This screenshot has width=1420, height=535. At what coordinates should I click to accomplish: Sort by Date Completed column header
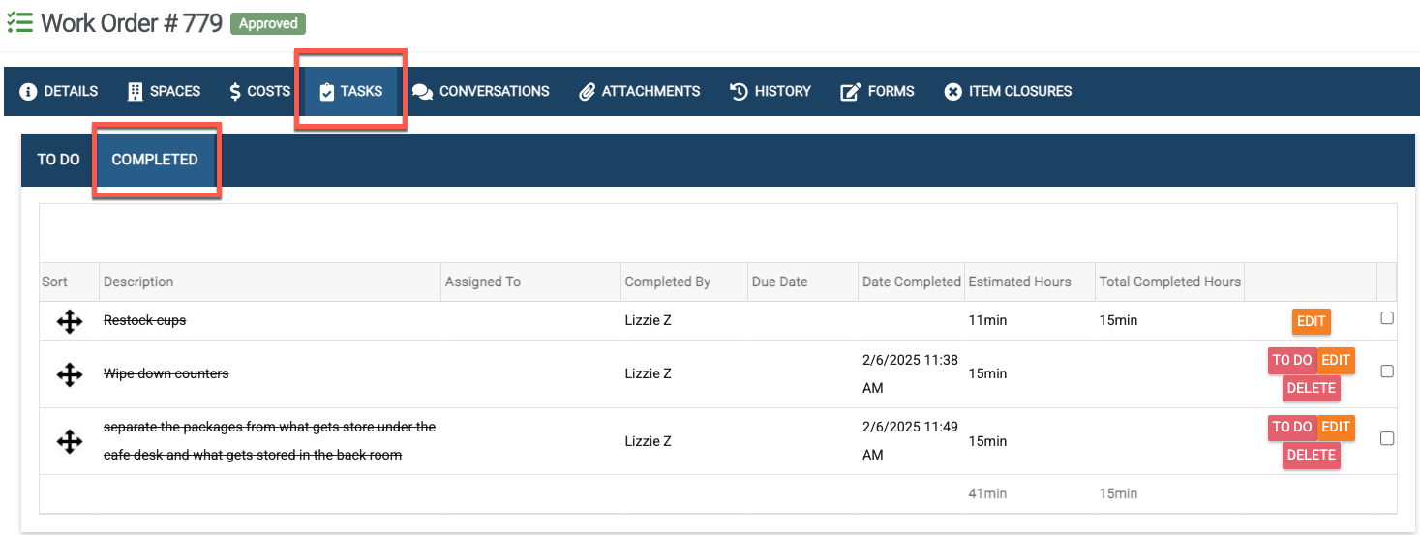pyautogui.click(x=911, y=282)
